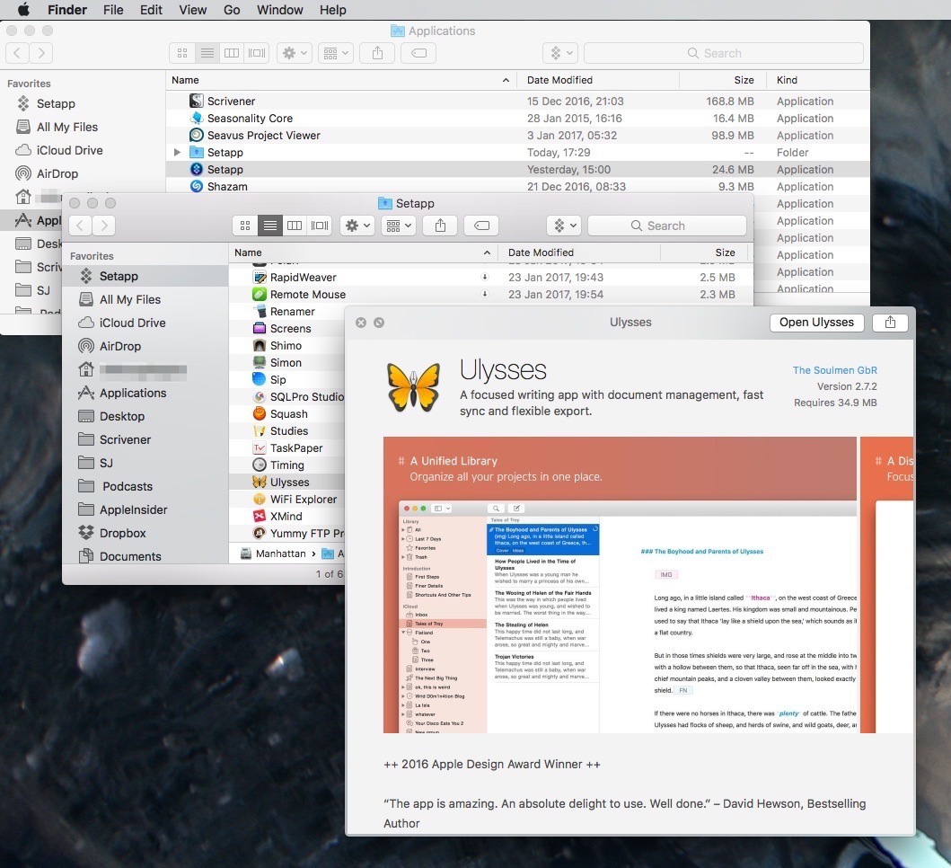Select the Ulysses row in the file list
This screenshot has width=951, height=868.
pyautogui.click(x=286, y=482)
